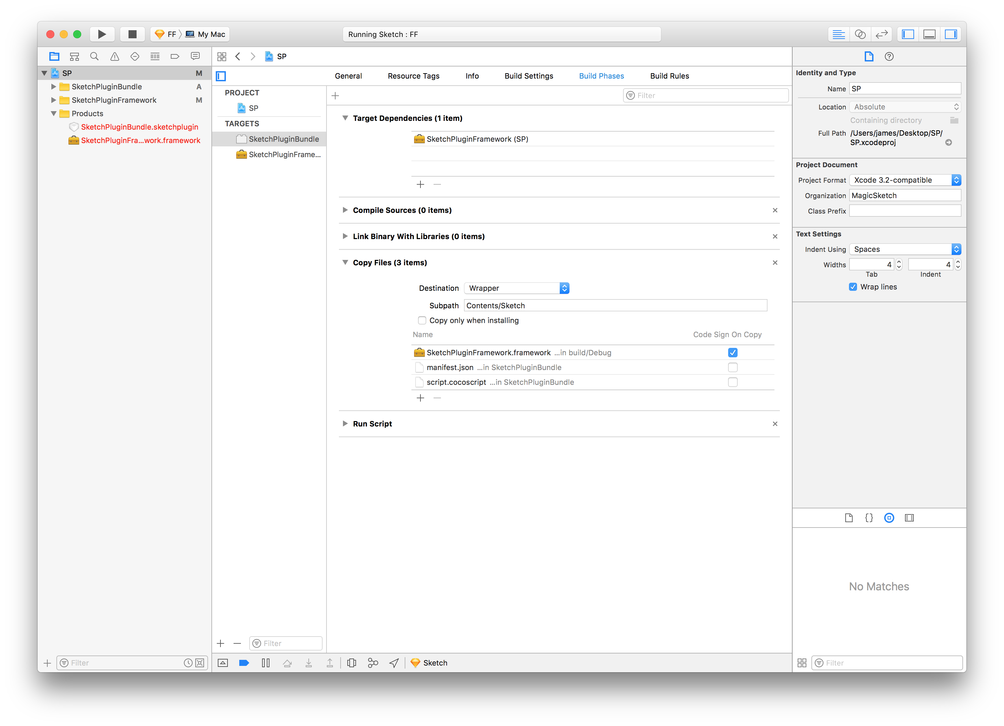The width and height of the screenshot is (1004, 726).
Task: Open Quick Help inspector icon
Action: coord(889,56)
